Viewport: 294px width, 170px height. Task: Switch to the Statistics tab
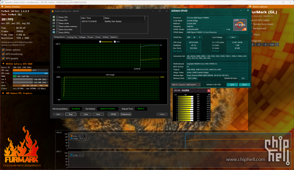114,37
